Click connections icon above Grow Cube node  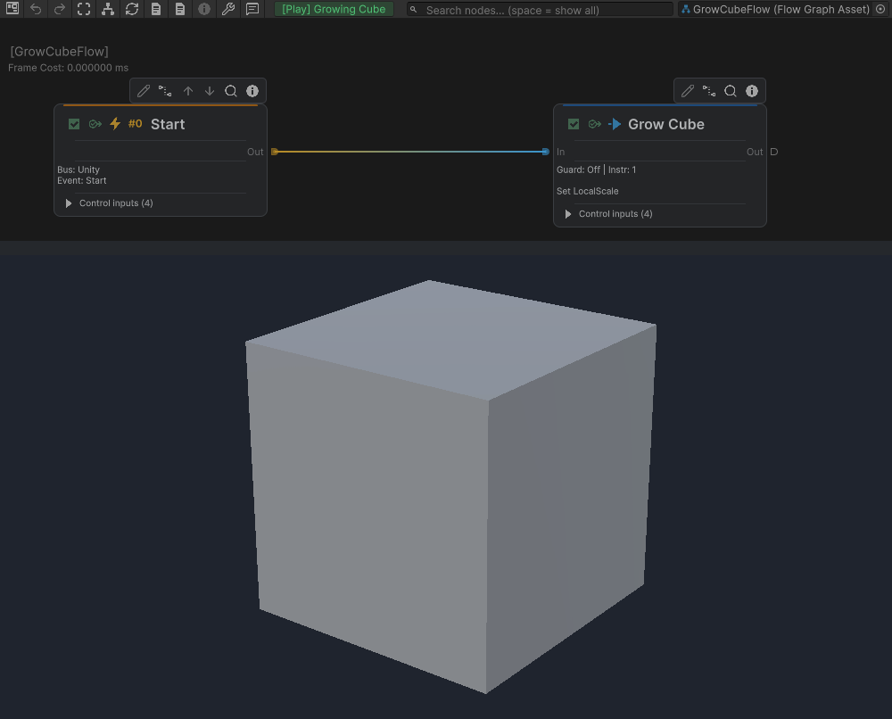tap(709, 91)
